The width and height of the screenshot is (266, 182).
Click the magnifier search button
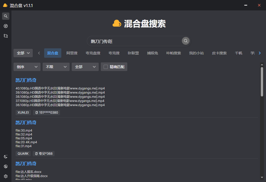(185, 41)
